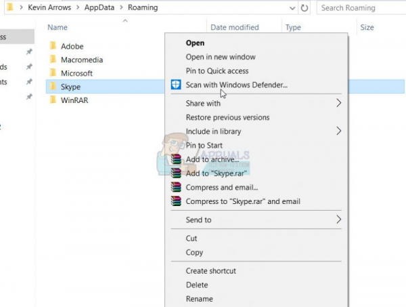Click Roaming in the address breadcrumb

(x=143, y=7)
